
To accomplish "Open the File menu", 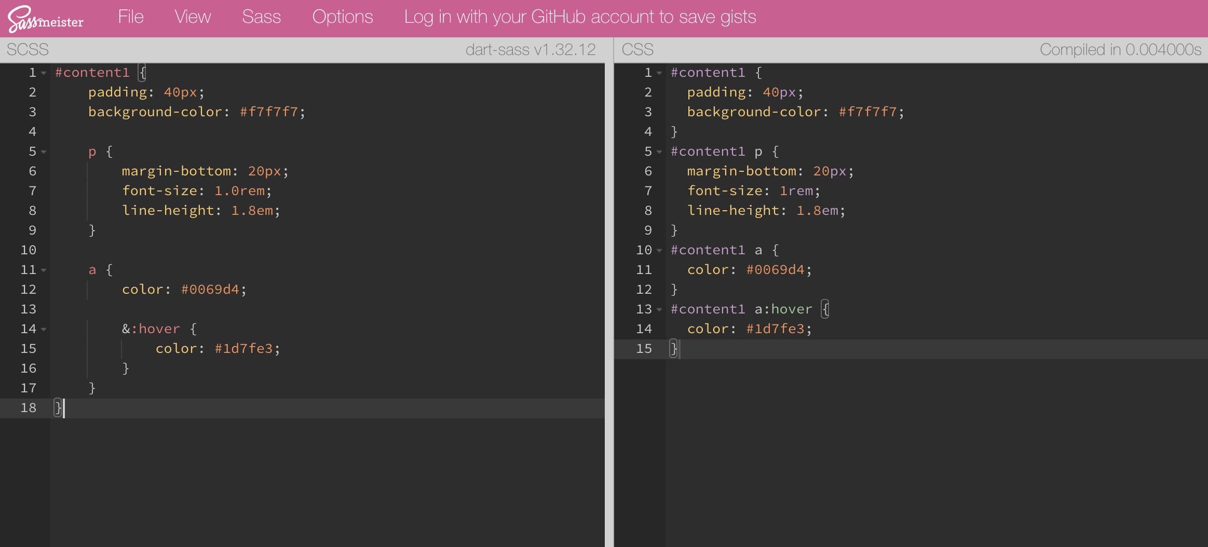I will 131,17.
